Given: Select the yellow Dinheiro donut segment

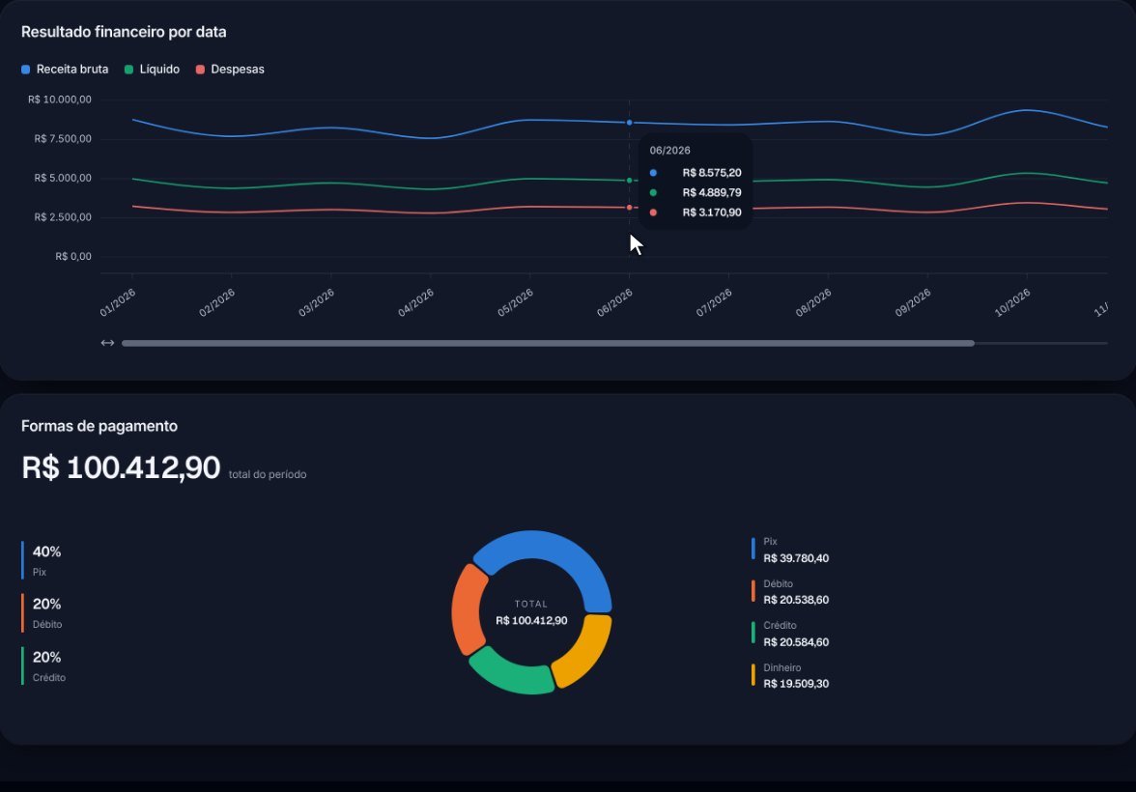Looking at the screenshot, I should [x=588, y=650].
